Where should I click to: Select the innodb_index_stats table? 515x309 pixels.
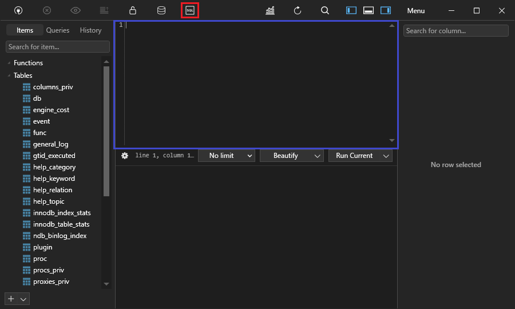pos(62,213)
